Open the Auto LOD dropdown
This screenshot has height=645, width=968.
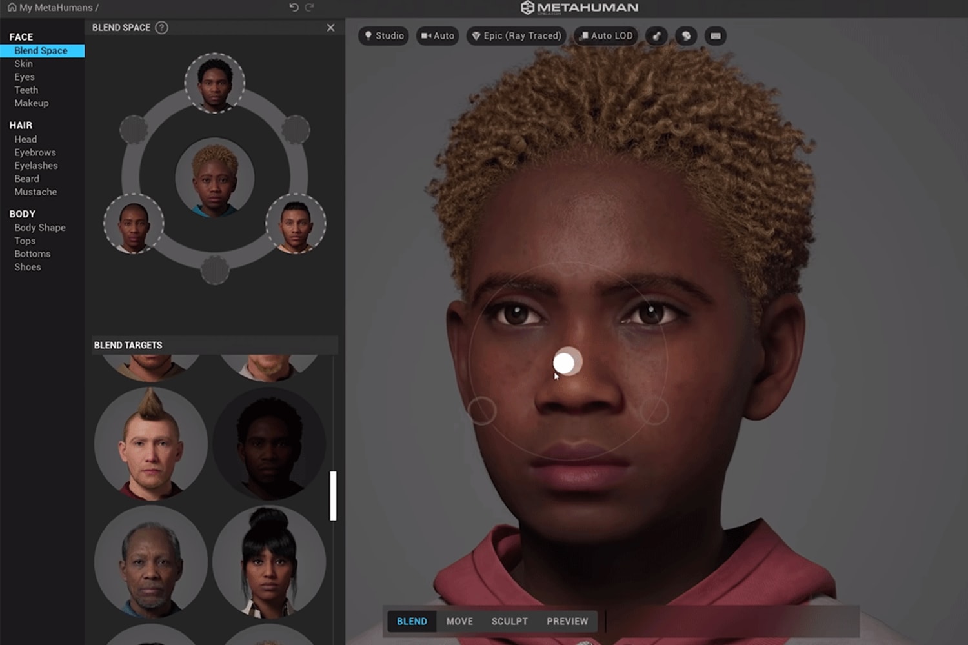click(605, 35)
